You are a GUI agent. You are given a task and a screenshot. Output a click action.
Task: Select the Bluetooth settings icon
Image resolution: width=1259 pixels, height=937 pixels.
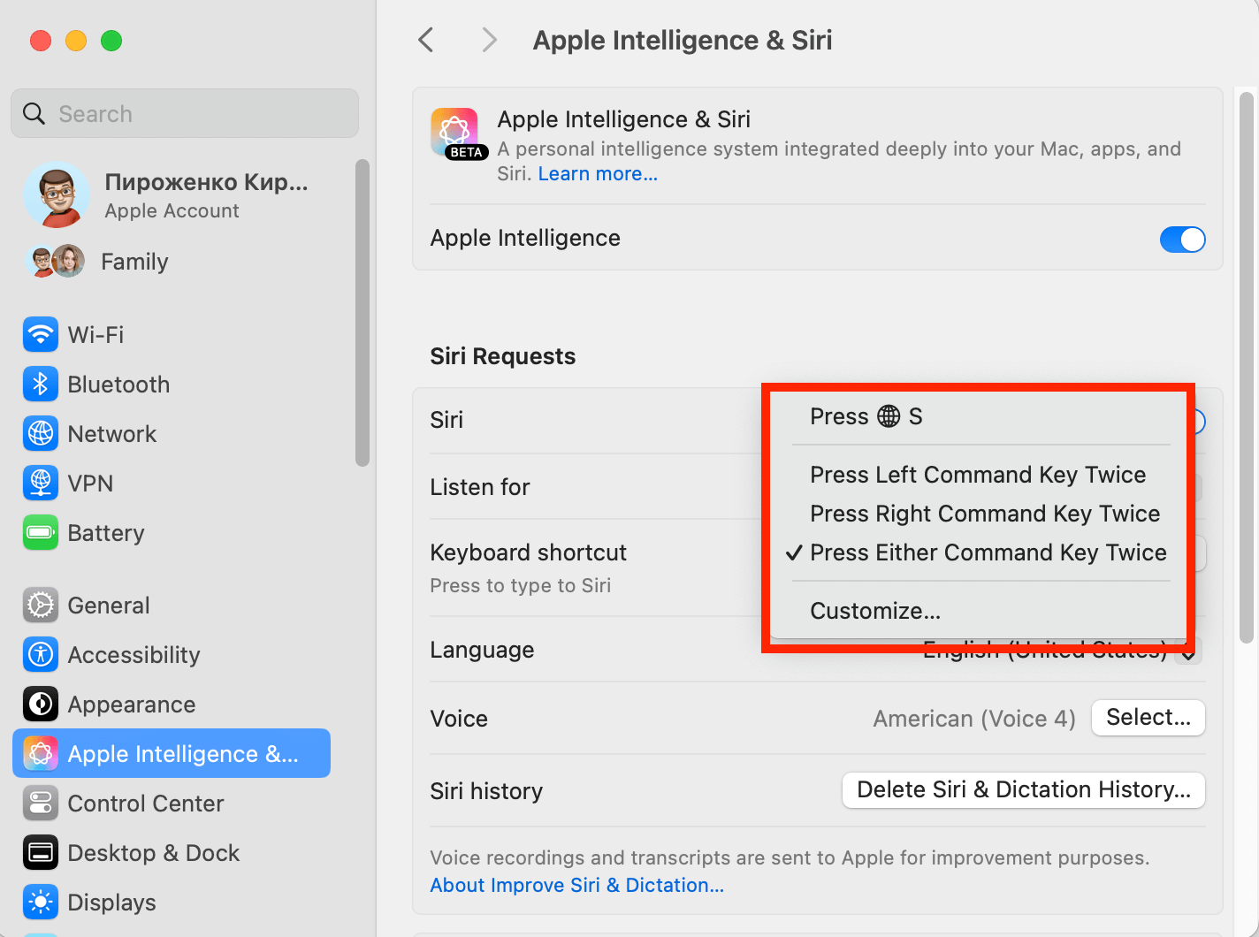click(x=40, y=384)
